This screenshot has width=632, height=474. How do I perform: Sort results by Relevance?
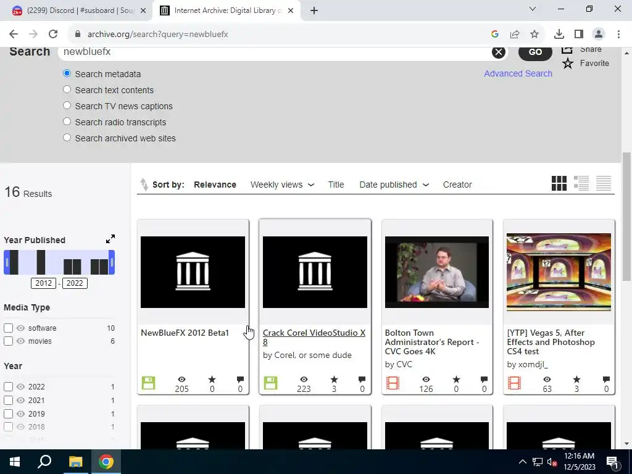(215, 185)
